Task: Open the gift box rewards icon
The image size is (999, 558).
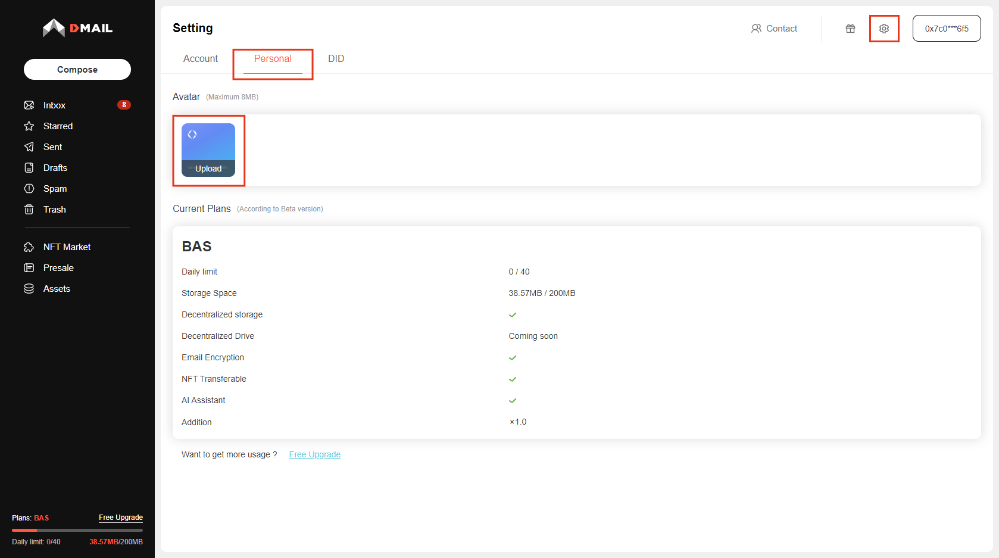Action: (851, 29)
